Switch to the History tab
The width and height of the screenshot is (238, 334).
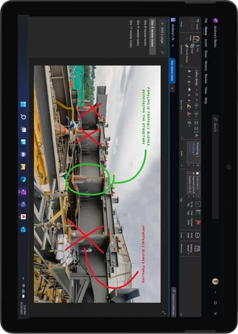(206, 66)
